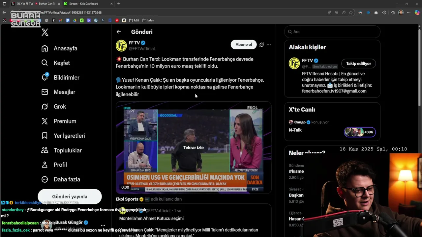Click the Abone ol button
The image size is (422, 237).
(244, 45)
